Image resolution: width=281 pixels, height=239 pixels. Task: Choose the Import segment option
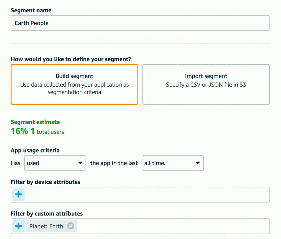click(206, 84)
